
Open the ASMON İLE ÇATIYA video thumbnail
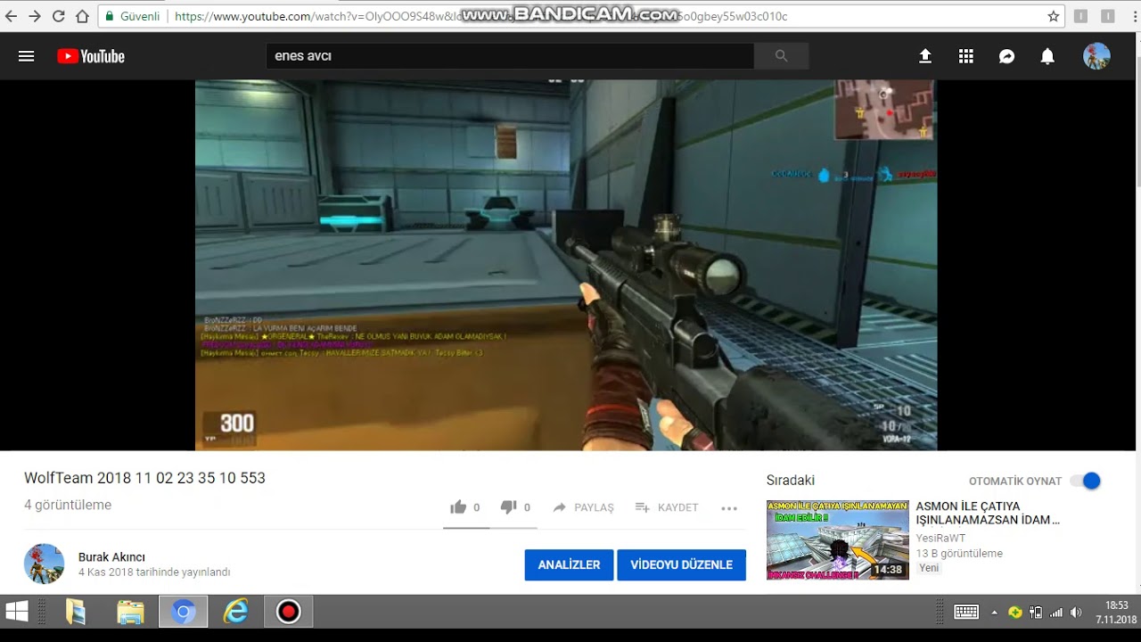coord(838,539)
